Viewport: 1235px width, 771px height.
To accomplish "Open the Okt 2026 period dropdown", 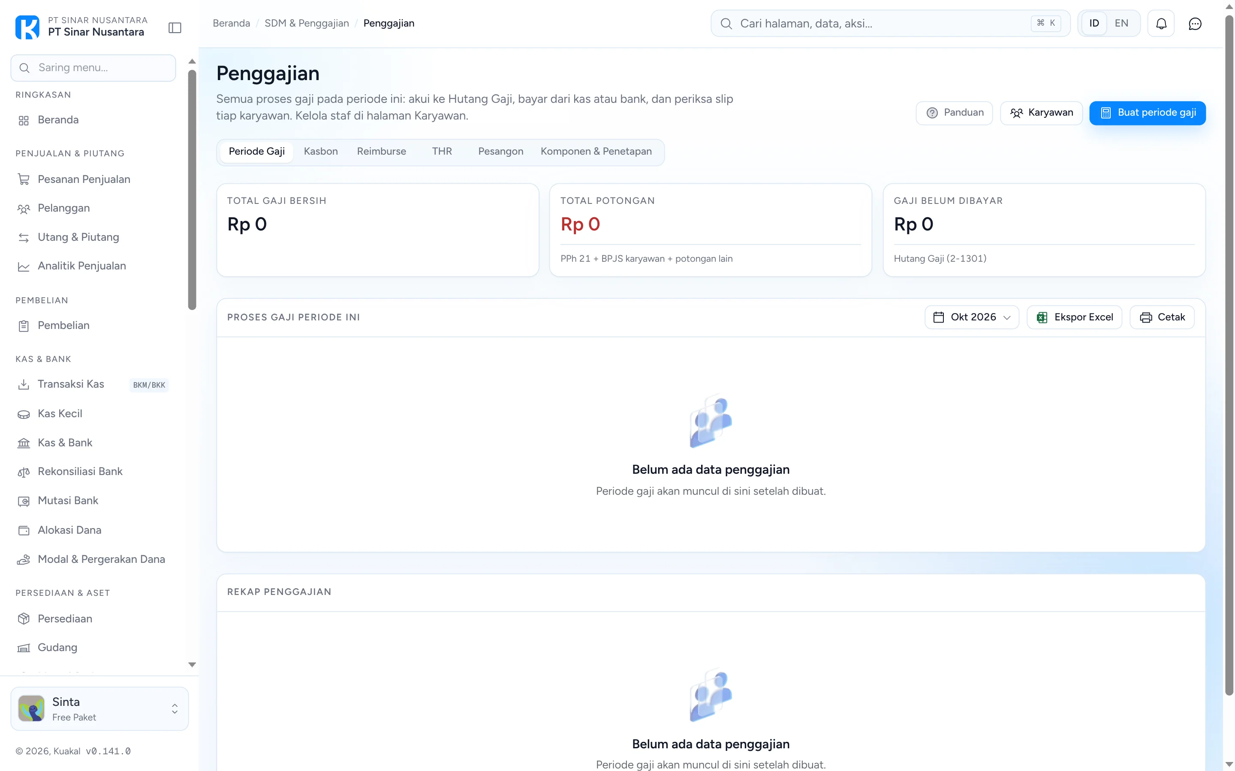I will (972, 317).
